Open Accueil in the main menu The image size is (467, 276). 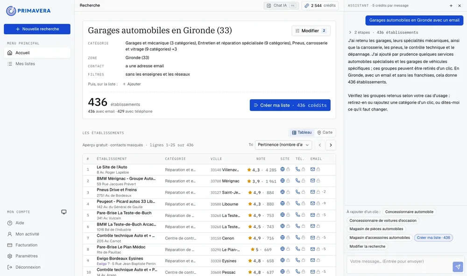pyautogui.click(x=37, y=53)
